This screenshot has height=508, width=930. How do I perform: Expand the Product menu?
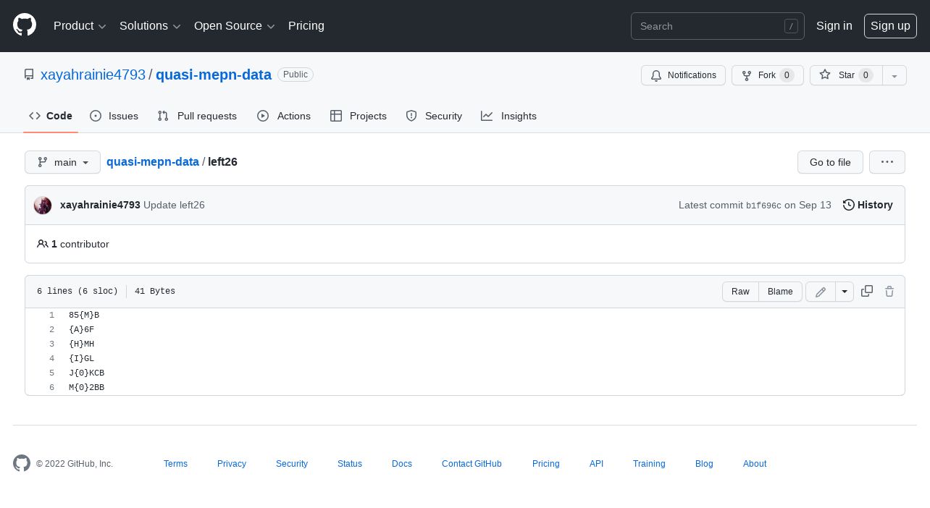(80, 26)
